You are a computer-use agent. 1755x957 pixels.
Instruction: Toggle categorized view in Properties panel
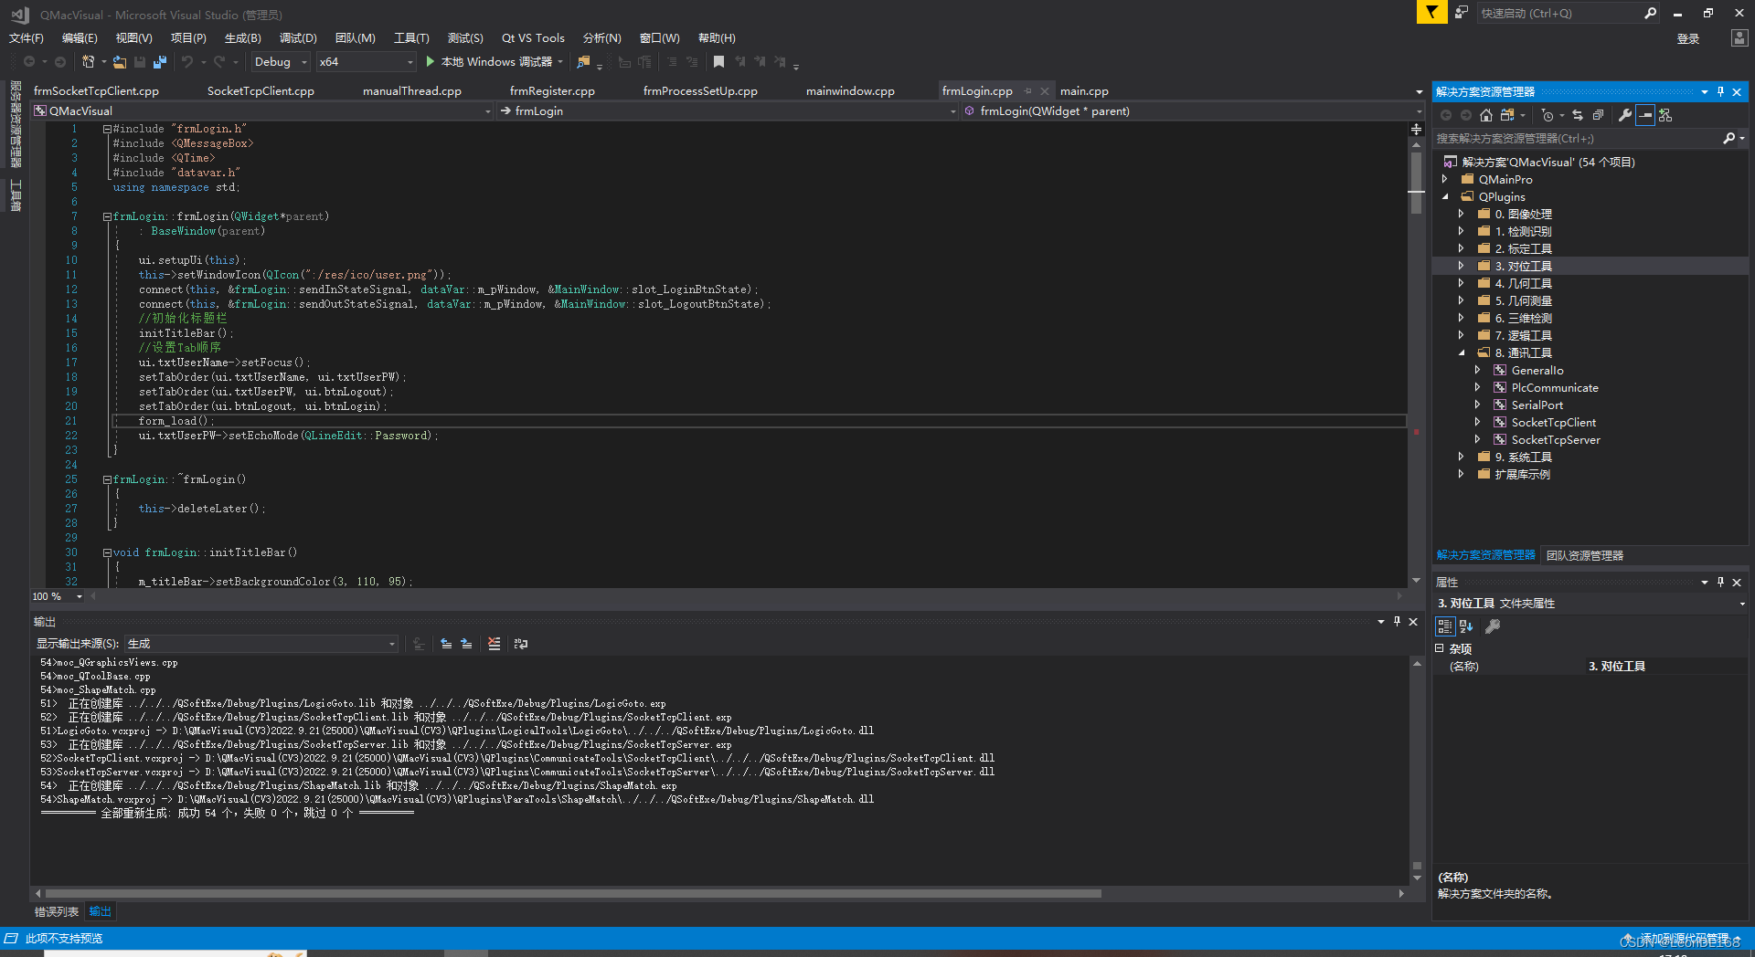coord(1445,626)
